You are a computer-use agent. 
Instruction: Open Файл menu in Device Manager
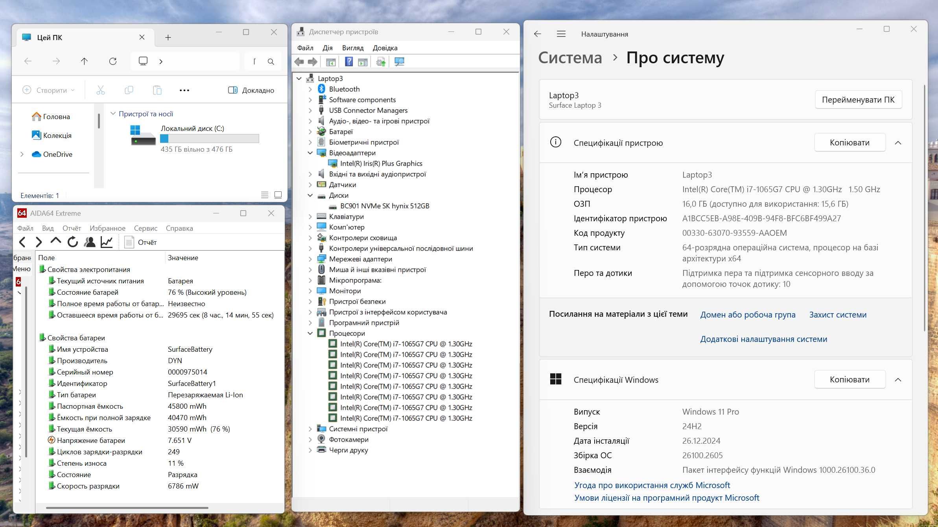[x=305, y=48]
